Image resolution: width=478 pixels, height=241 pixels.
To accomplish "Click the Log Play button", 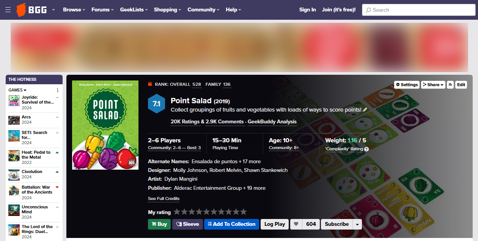I will pos(275,224).
